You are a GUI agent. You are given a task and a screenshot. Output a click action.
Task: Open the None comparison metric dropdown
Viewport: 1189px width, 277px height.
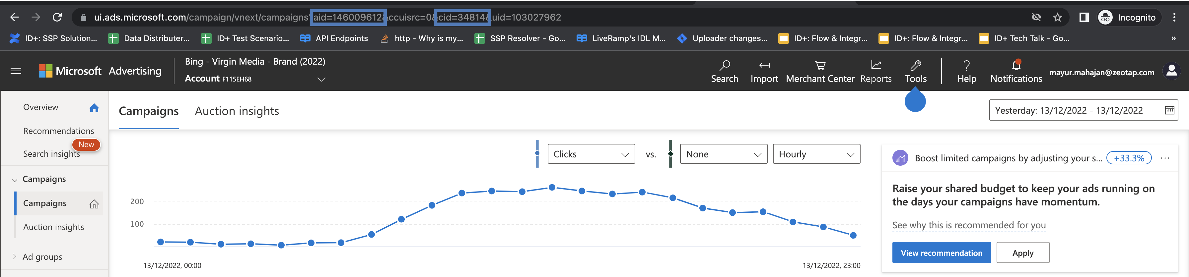pos(723,154)
